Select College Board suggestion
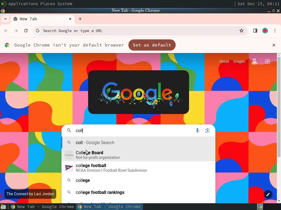This screenshot has height=210, width=281. click(x=138, y=155)
